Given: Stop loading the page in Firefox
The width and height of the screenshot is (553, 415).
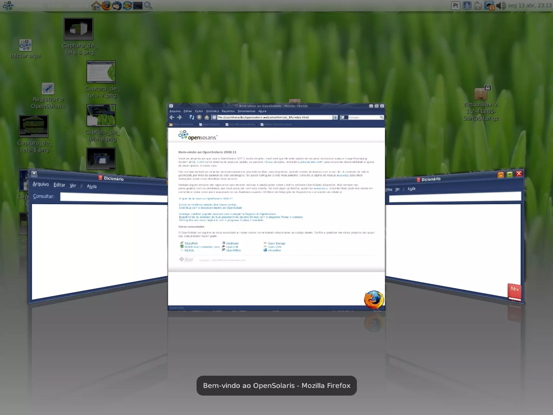Looking at the screenshot, I should (199, 117).
